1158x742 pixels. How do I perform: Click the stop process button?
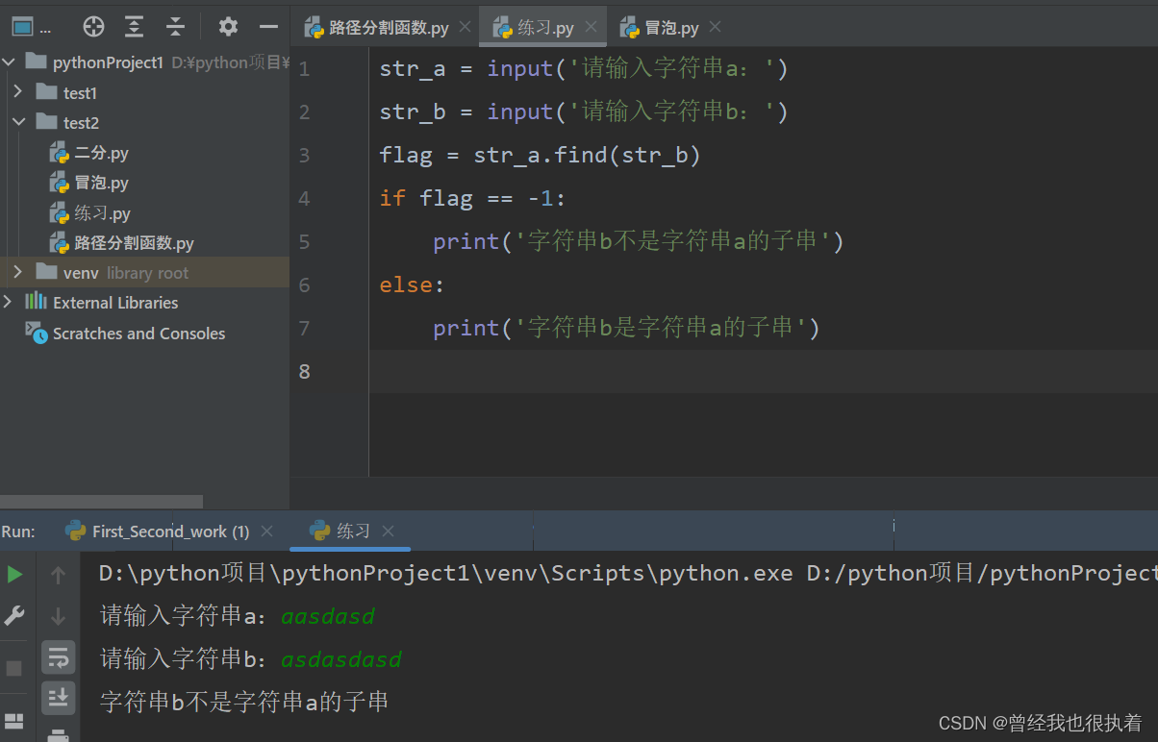14,668
